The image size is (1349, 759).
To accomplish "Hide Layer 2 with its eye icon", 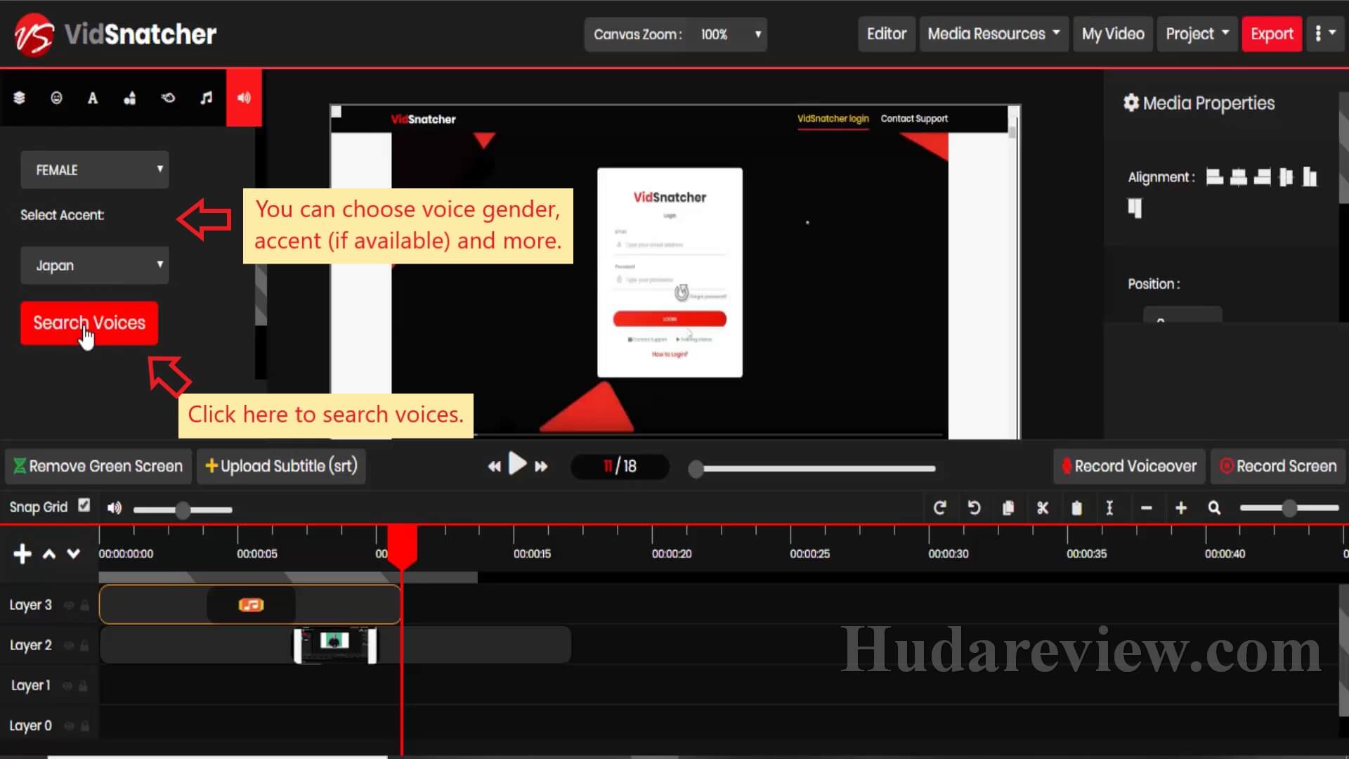I will click(68, 645).
